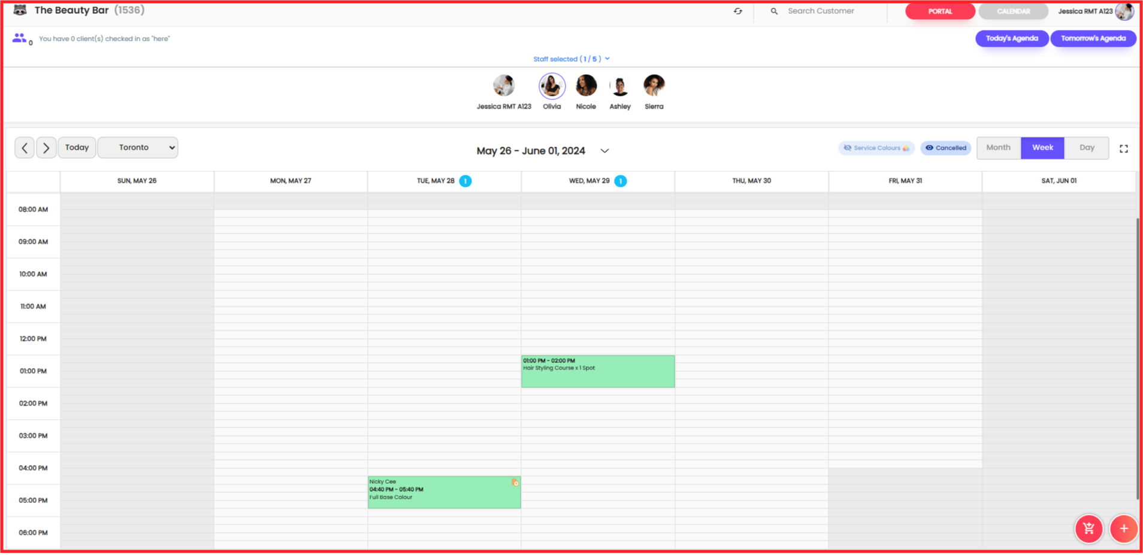Click the 'May 26 - June 01, 2024' title

point(531,151)
